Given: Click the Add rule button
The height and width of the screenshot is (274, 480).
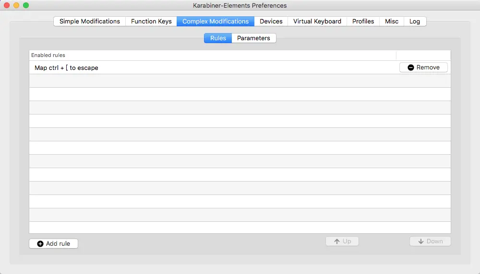Looking at the screenshot, I should point(54,243).
